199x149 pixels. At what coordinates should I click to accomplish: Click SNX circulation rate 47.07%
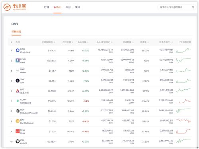(146, 81)
